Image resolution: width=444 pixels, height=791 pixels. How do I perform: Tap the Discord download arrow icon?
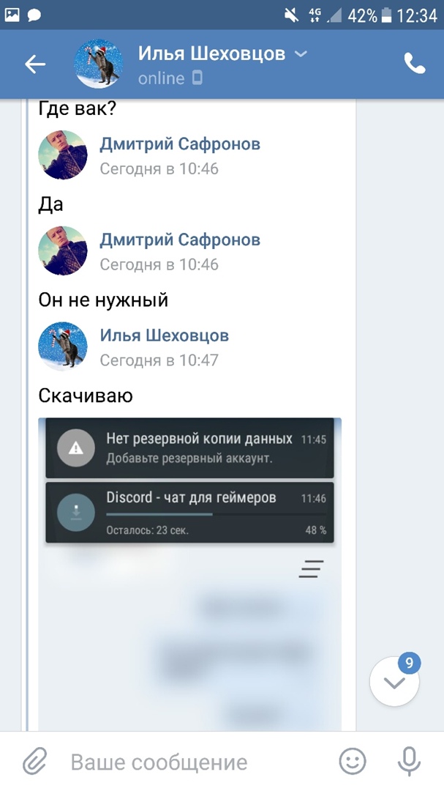coord(75,513)
